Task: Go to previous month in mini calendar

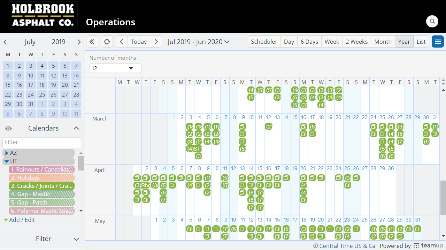Action: click(x=5, y=42)
